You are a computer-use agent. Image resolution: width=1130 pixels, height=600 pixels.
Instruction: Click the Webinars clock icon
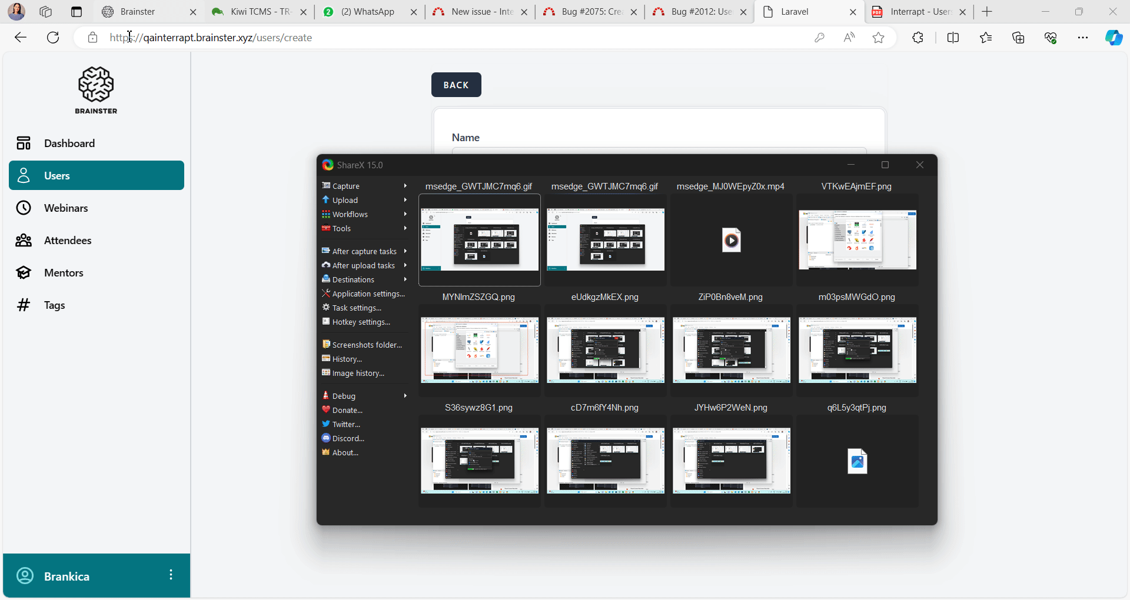pos(24,208)
